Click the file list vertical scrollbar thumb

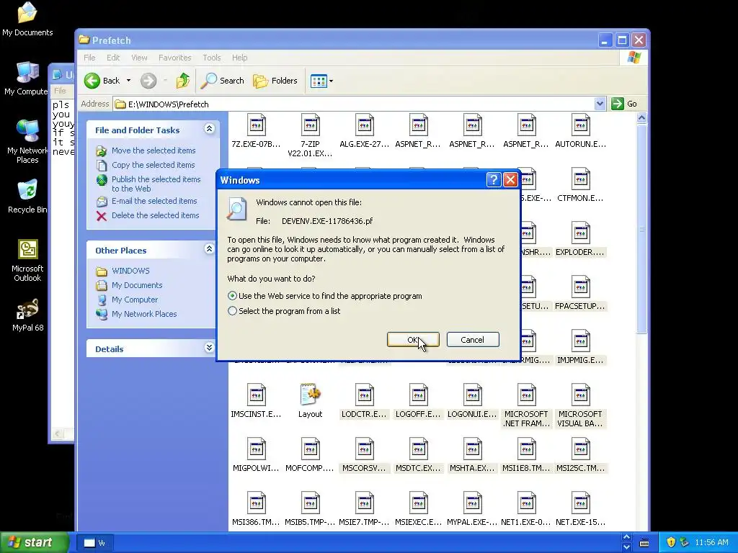641,229
